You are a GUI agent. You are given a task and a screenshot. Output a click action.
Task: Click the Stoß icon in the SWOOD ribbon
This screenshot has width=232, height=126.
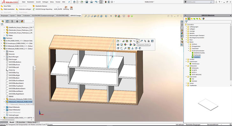[71, 8]
